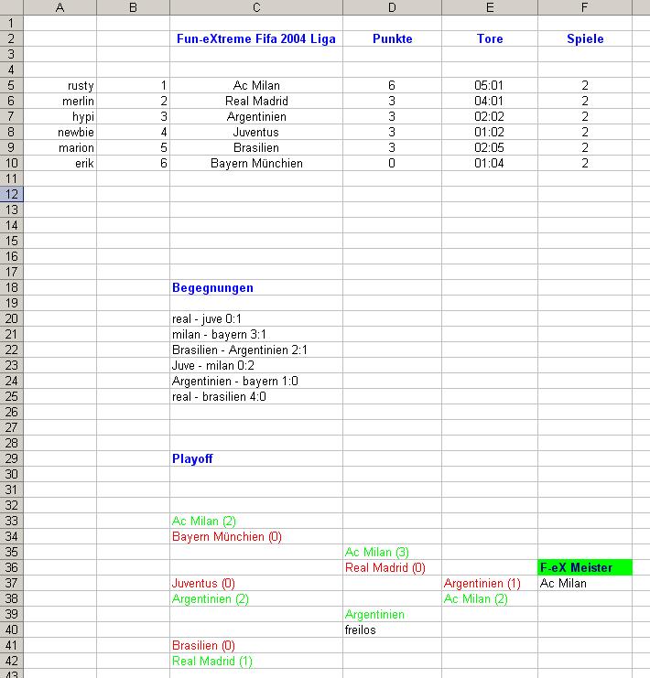Select row 18 header

(x=12, y=287)
